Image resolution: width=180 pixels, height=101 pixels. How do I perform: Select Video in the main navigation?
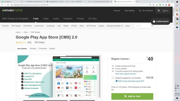[x=46, y=19]
